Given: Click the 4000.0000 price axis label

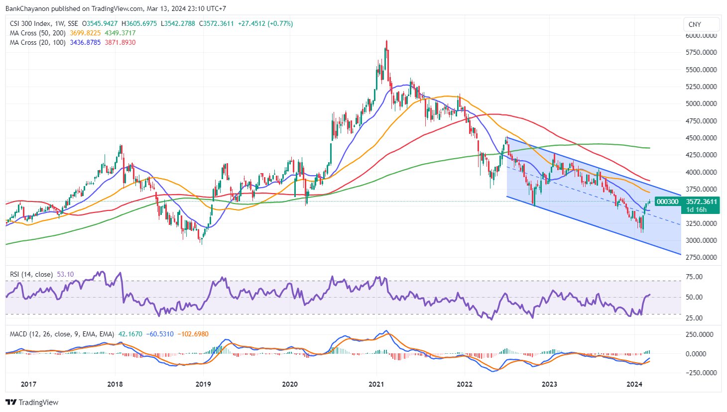Looking at the screenshot, I should [x=701, y=172].
